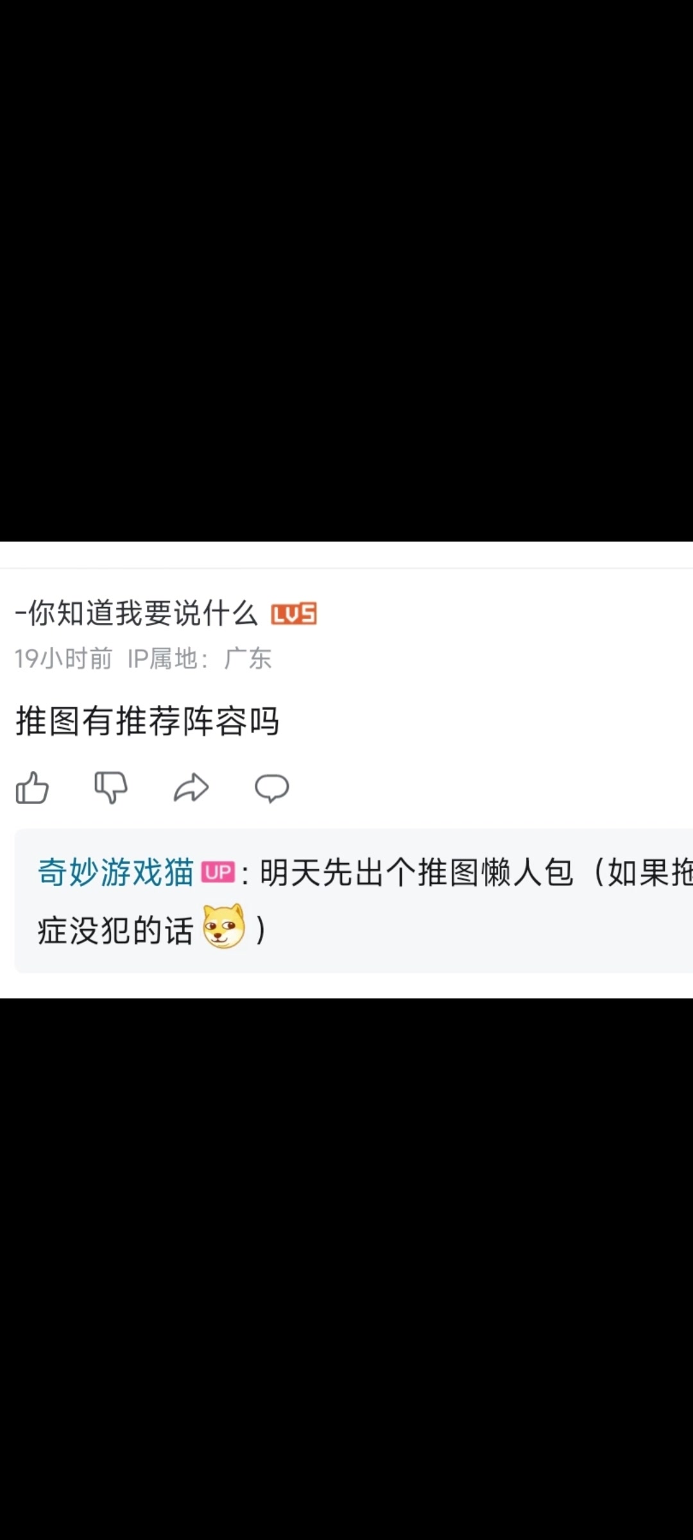Open replies with speech bubble icon
Image resolution: width=693 pixels, height=1540 pixels.
tap(271, 788)
